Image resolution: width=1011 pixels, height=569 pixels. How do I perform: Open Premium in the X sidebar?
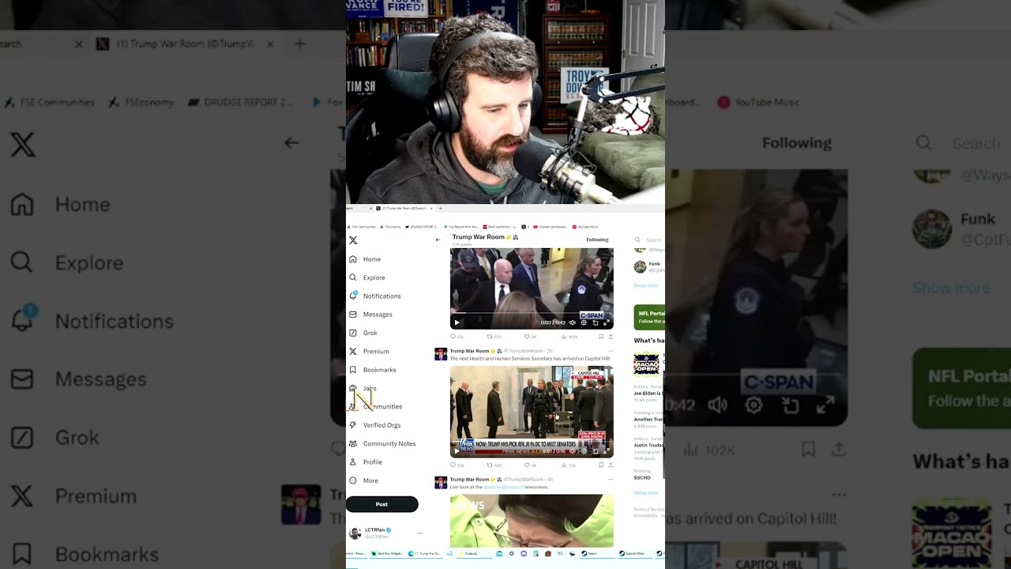[x=369, y=351]
